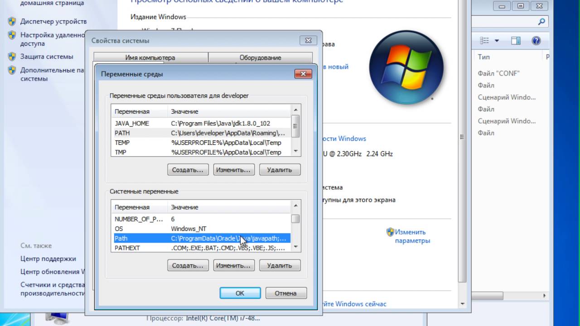
Task: Click the Remote settings shield icon
Action: pyautogui.click(x=12, y=35)
